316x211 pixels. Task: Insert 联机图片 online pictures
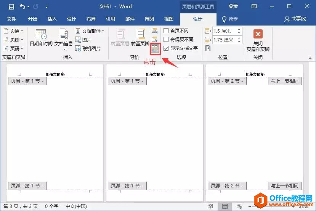(88, 48)
